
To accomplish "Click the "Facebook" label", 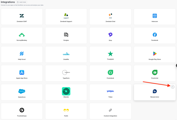I will tap(155, 40).
